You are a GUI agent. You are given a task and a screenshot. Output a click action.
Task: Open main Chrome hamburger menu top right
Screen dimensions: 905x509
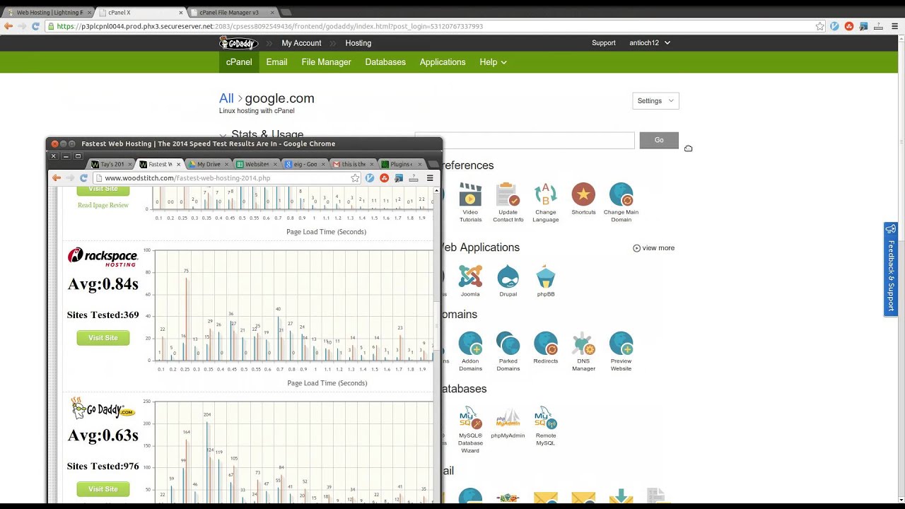(x=894, y=26)
